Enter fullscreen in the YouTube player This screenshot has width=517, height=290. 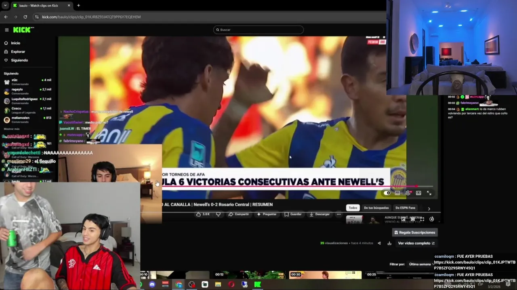click(429, 193)
